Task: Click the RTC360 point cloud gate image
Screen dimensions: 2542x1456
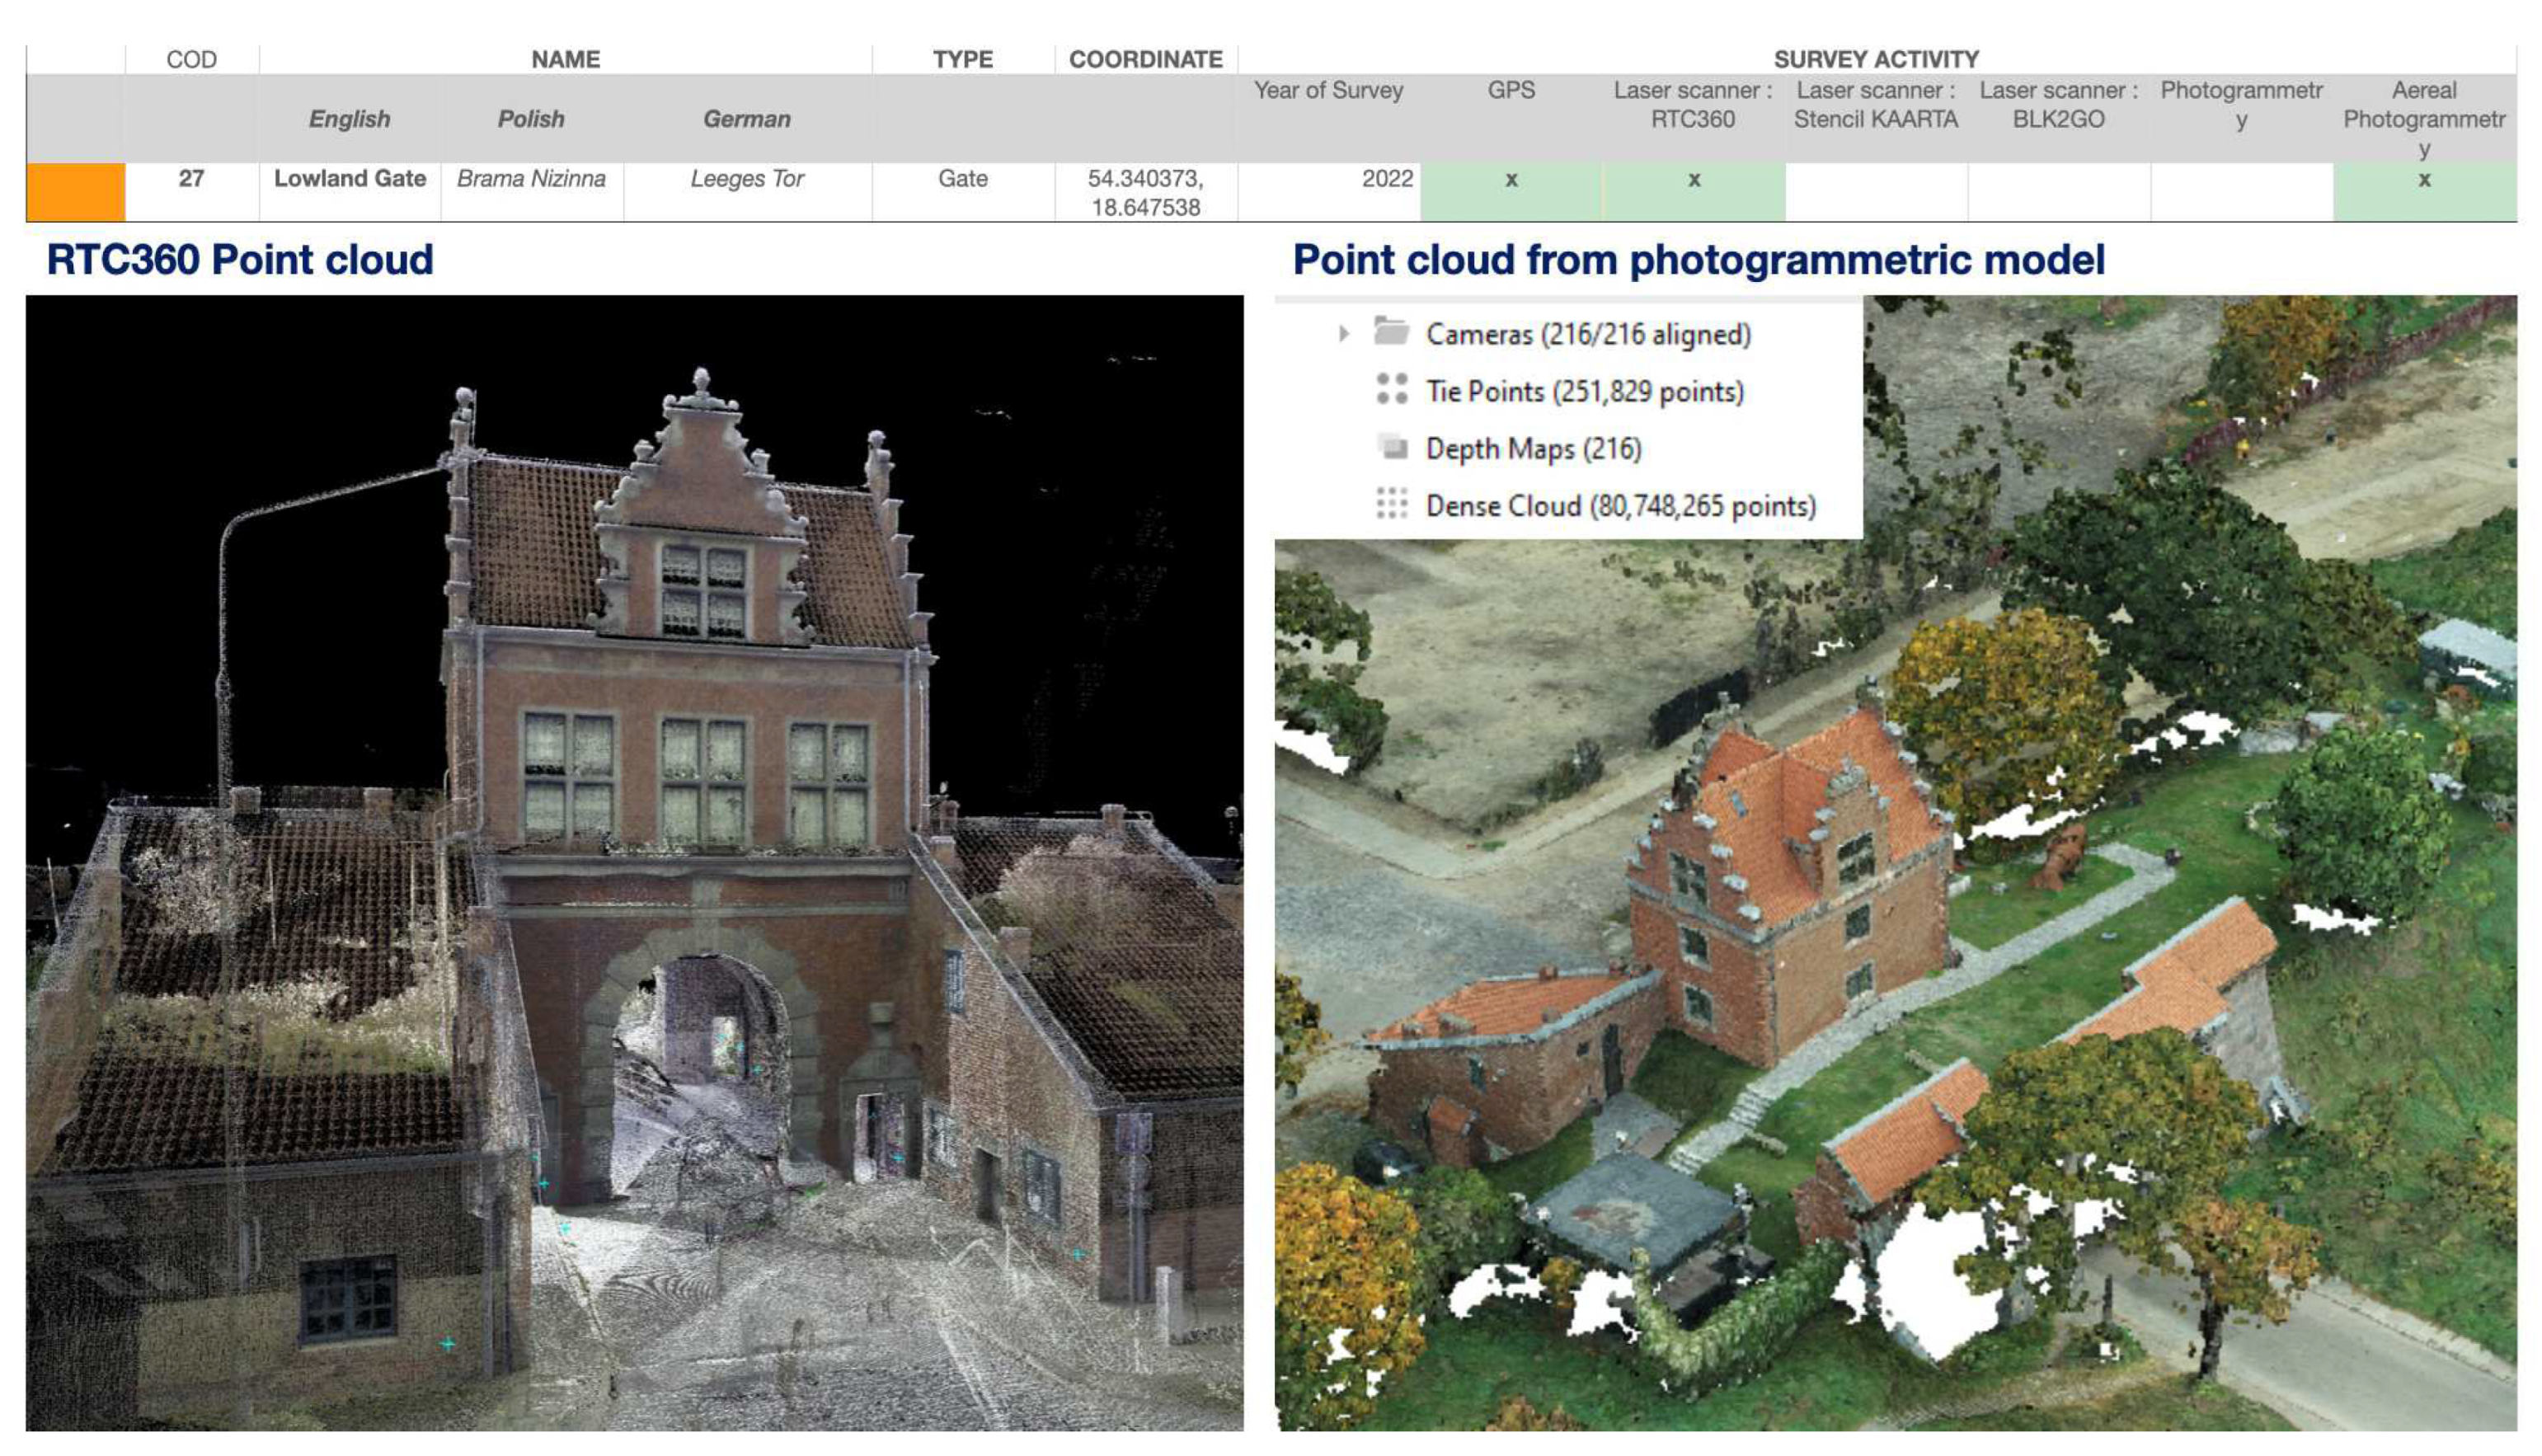Action: [x=634, y=862]
